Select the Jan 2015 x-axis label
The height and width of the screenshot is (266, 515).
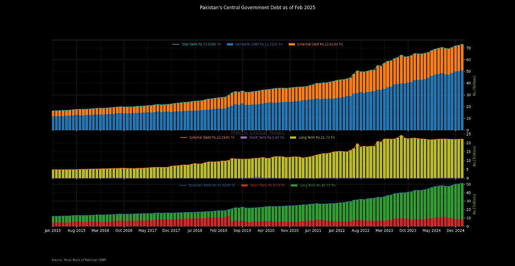point(53,231)
